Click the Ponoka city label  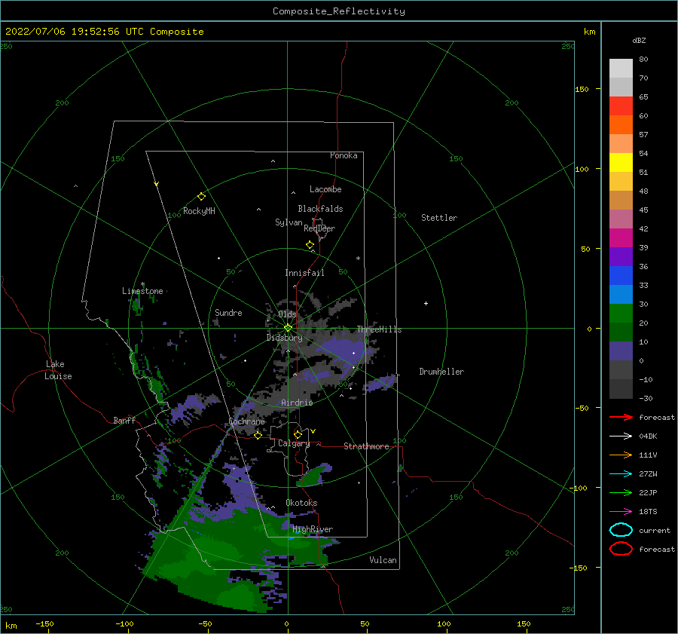pyautogui.click(x=344, y=155)
